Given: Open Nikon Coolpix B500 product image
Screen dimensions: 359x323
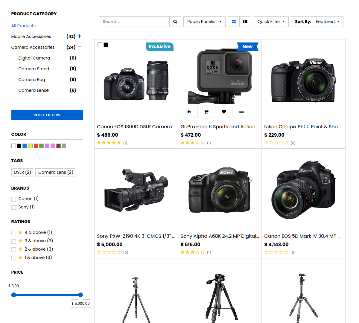Looking at the screenshot, I should 303,81.
